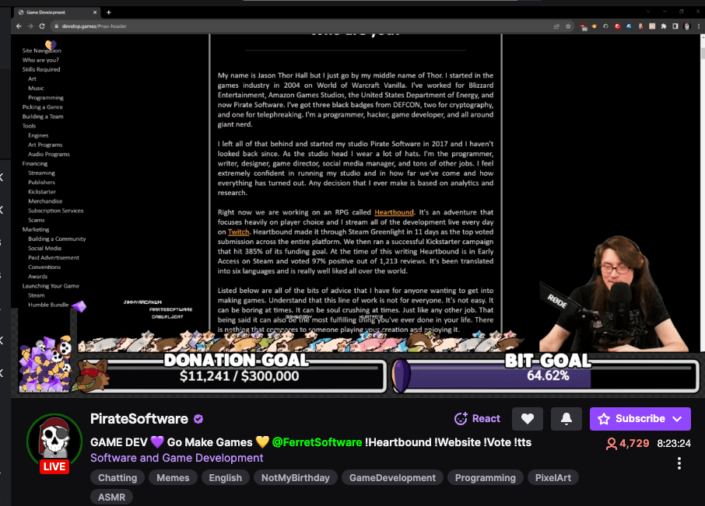
Task: Select the Game Development browser tab
Action: coord(58,12)
